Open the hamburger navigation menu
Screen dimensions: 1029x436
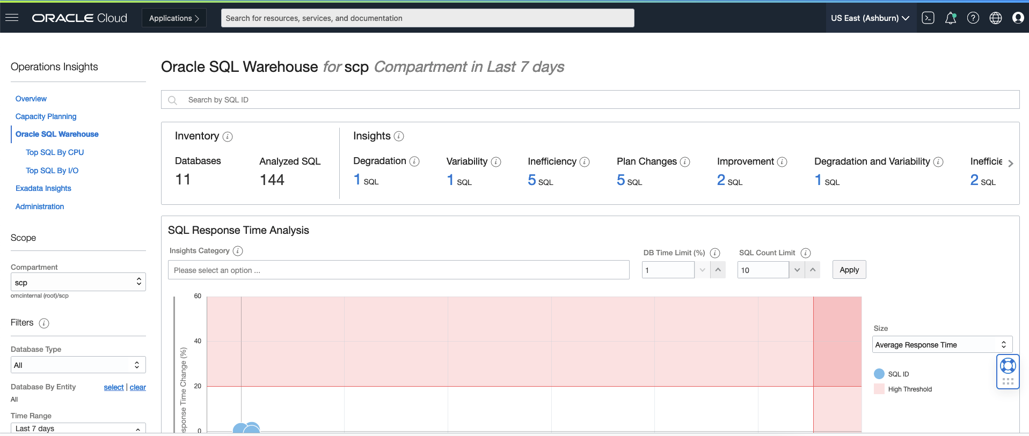click(12, 18)
